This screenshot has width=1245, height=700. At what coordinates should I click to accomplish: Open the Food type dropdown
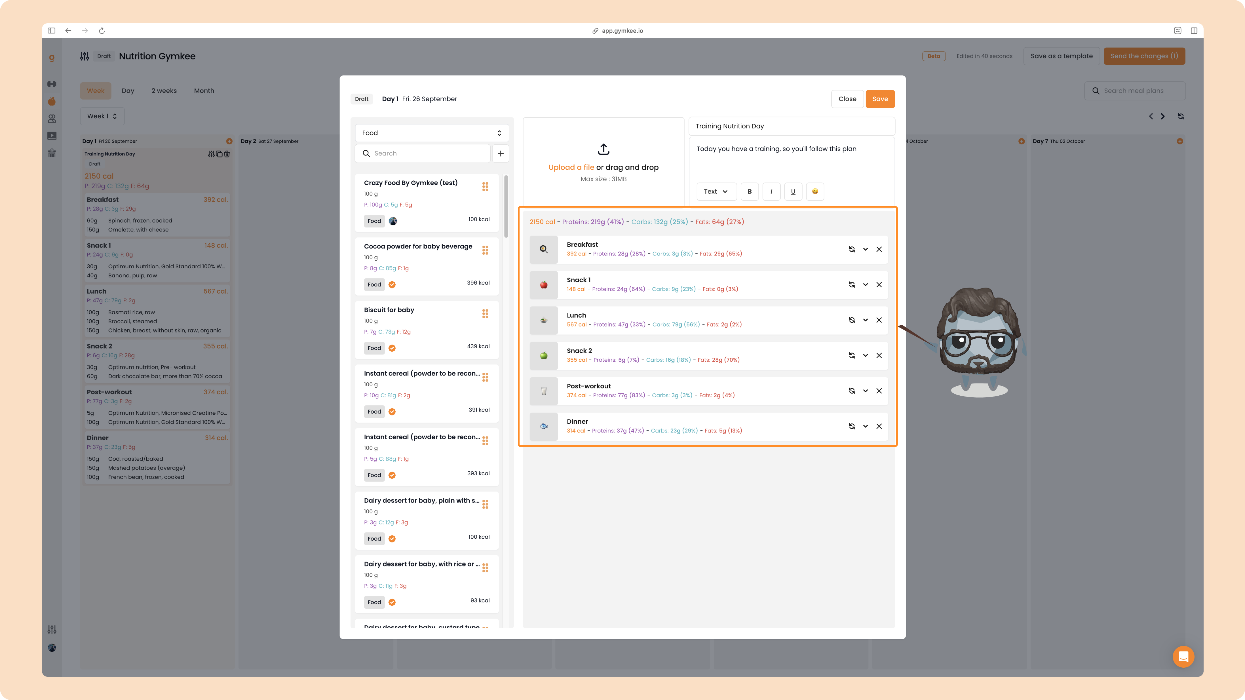coord(432,133)
